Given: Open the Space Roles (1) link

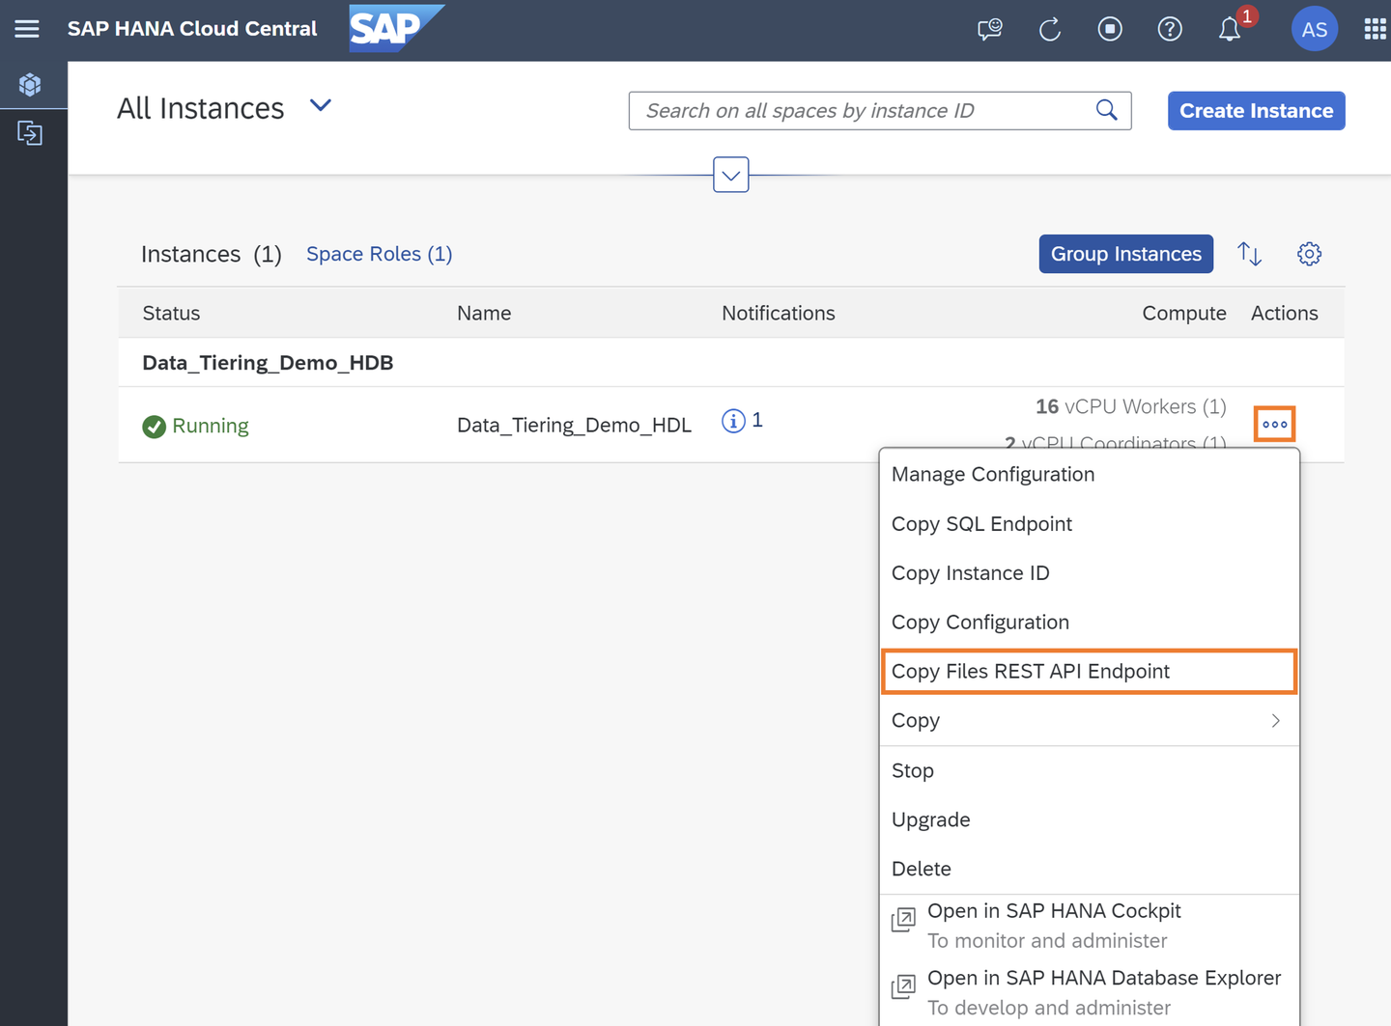Looking at the screenshot, I should [380, 254].
